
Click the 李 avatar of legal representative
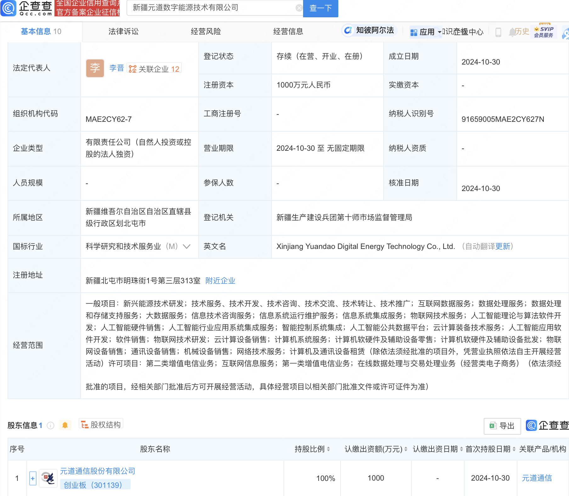point(95,68)
